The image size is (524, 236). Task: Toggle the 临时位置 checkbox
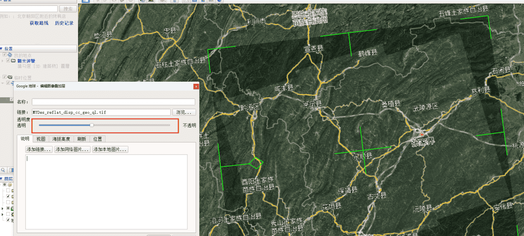(x=5, y=77)
